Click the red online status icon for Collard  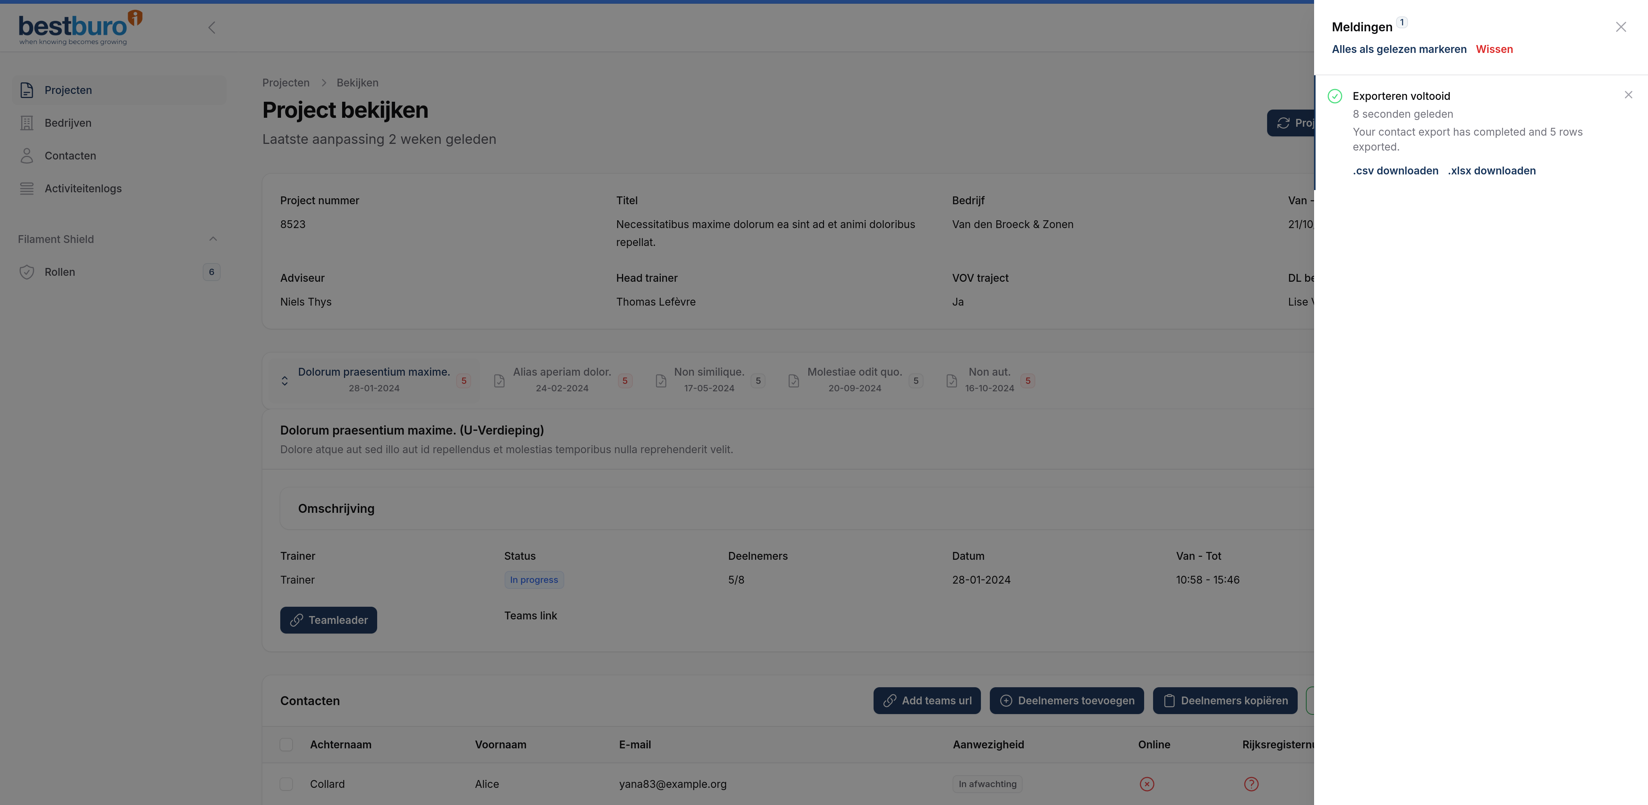click(1146, 784)
